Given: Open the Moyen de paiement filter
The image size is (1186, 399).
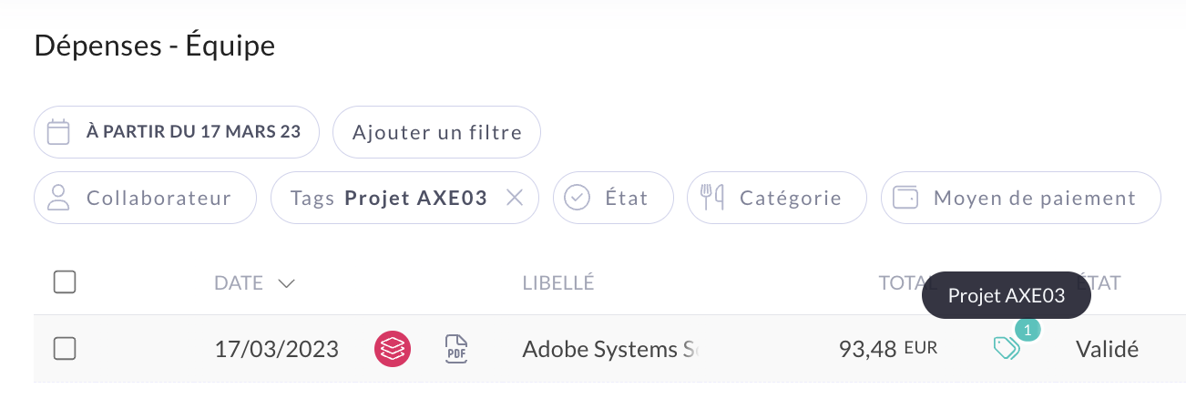Looking at the screenshot, I should click(1021, 198).
